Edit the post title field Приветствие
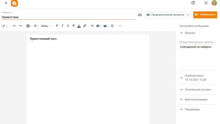 tap(68, 17)
